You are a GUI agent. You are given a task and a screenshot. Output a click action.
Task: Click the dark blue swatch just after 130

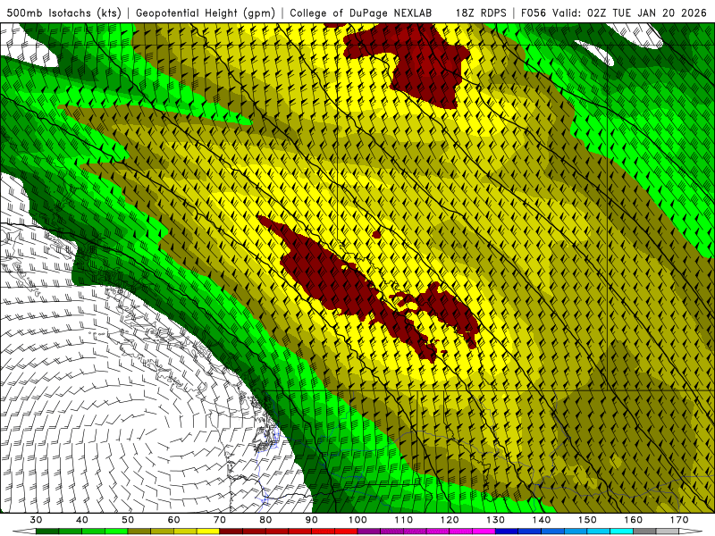click(x=507, y=532)
